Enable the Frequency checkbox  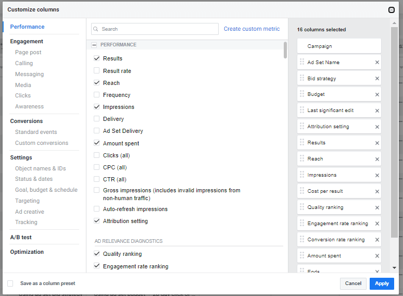pyautogui.click(x=97, y=95)
